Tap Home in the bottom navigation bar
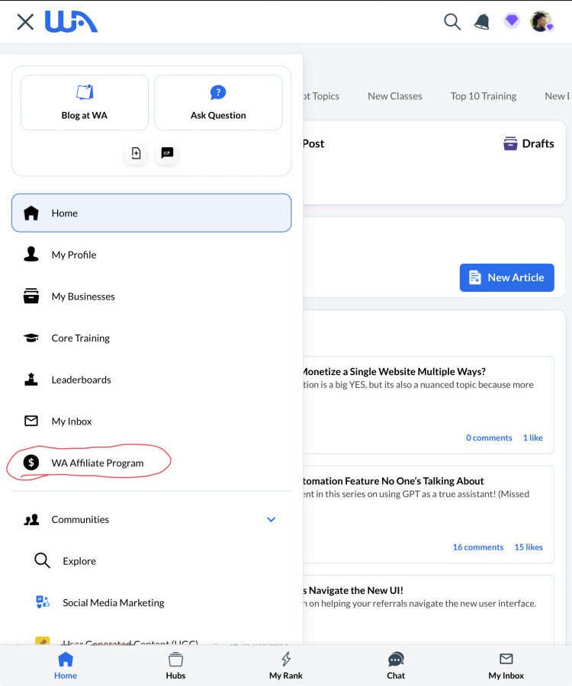 66,666
